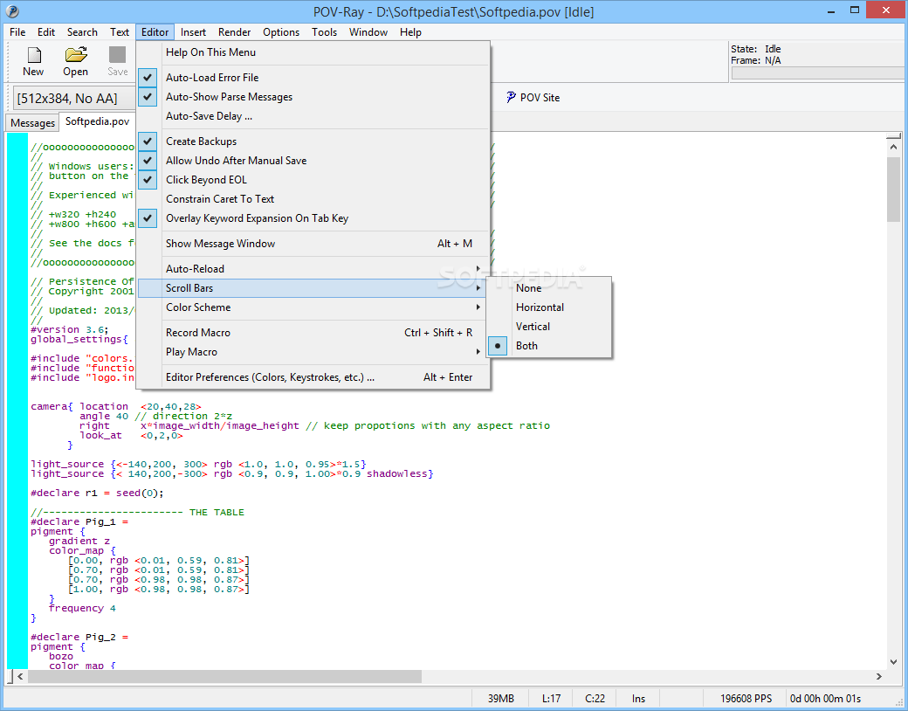The image size is (908, 711).
Task: Toggle Overlay Keyword Expansion On Tab Key
Action: pos(148,218)
